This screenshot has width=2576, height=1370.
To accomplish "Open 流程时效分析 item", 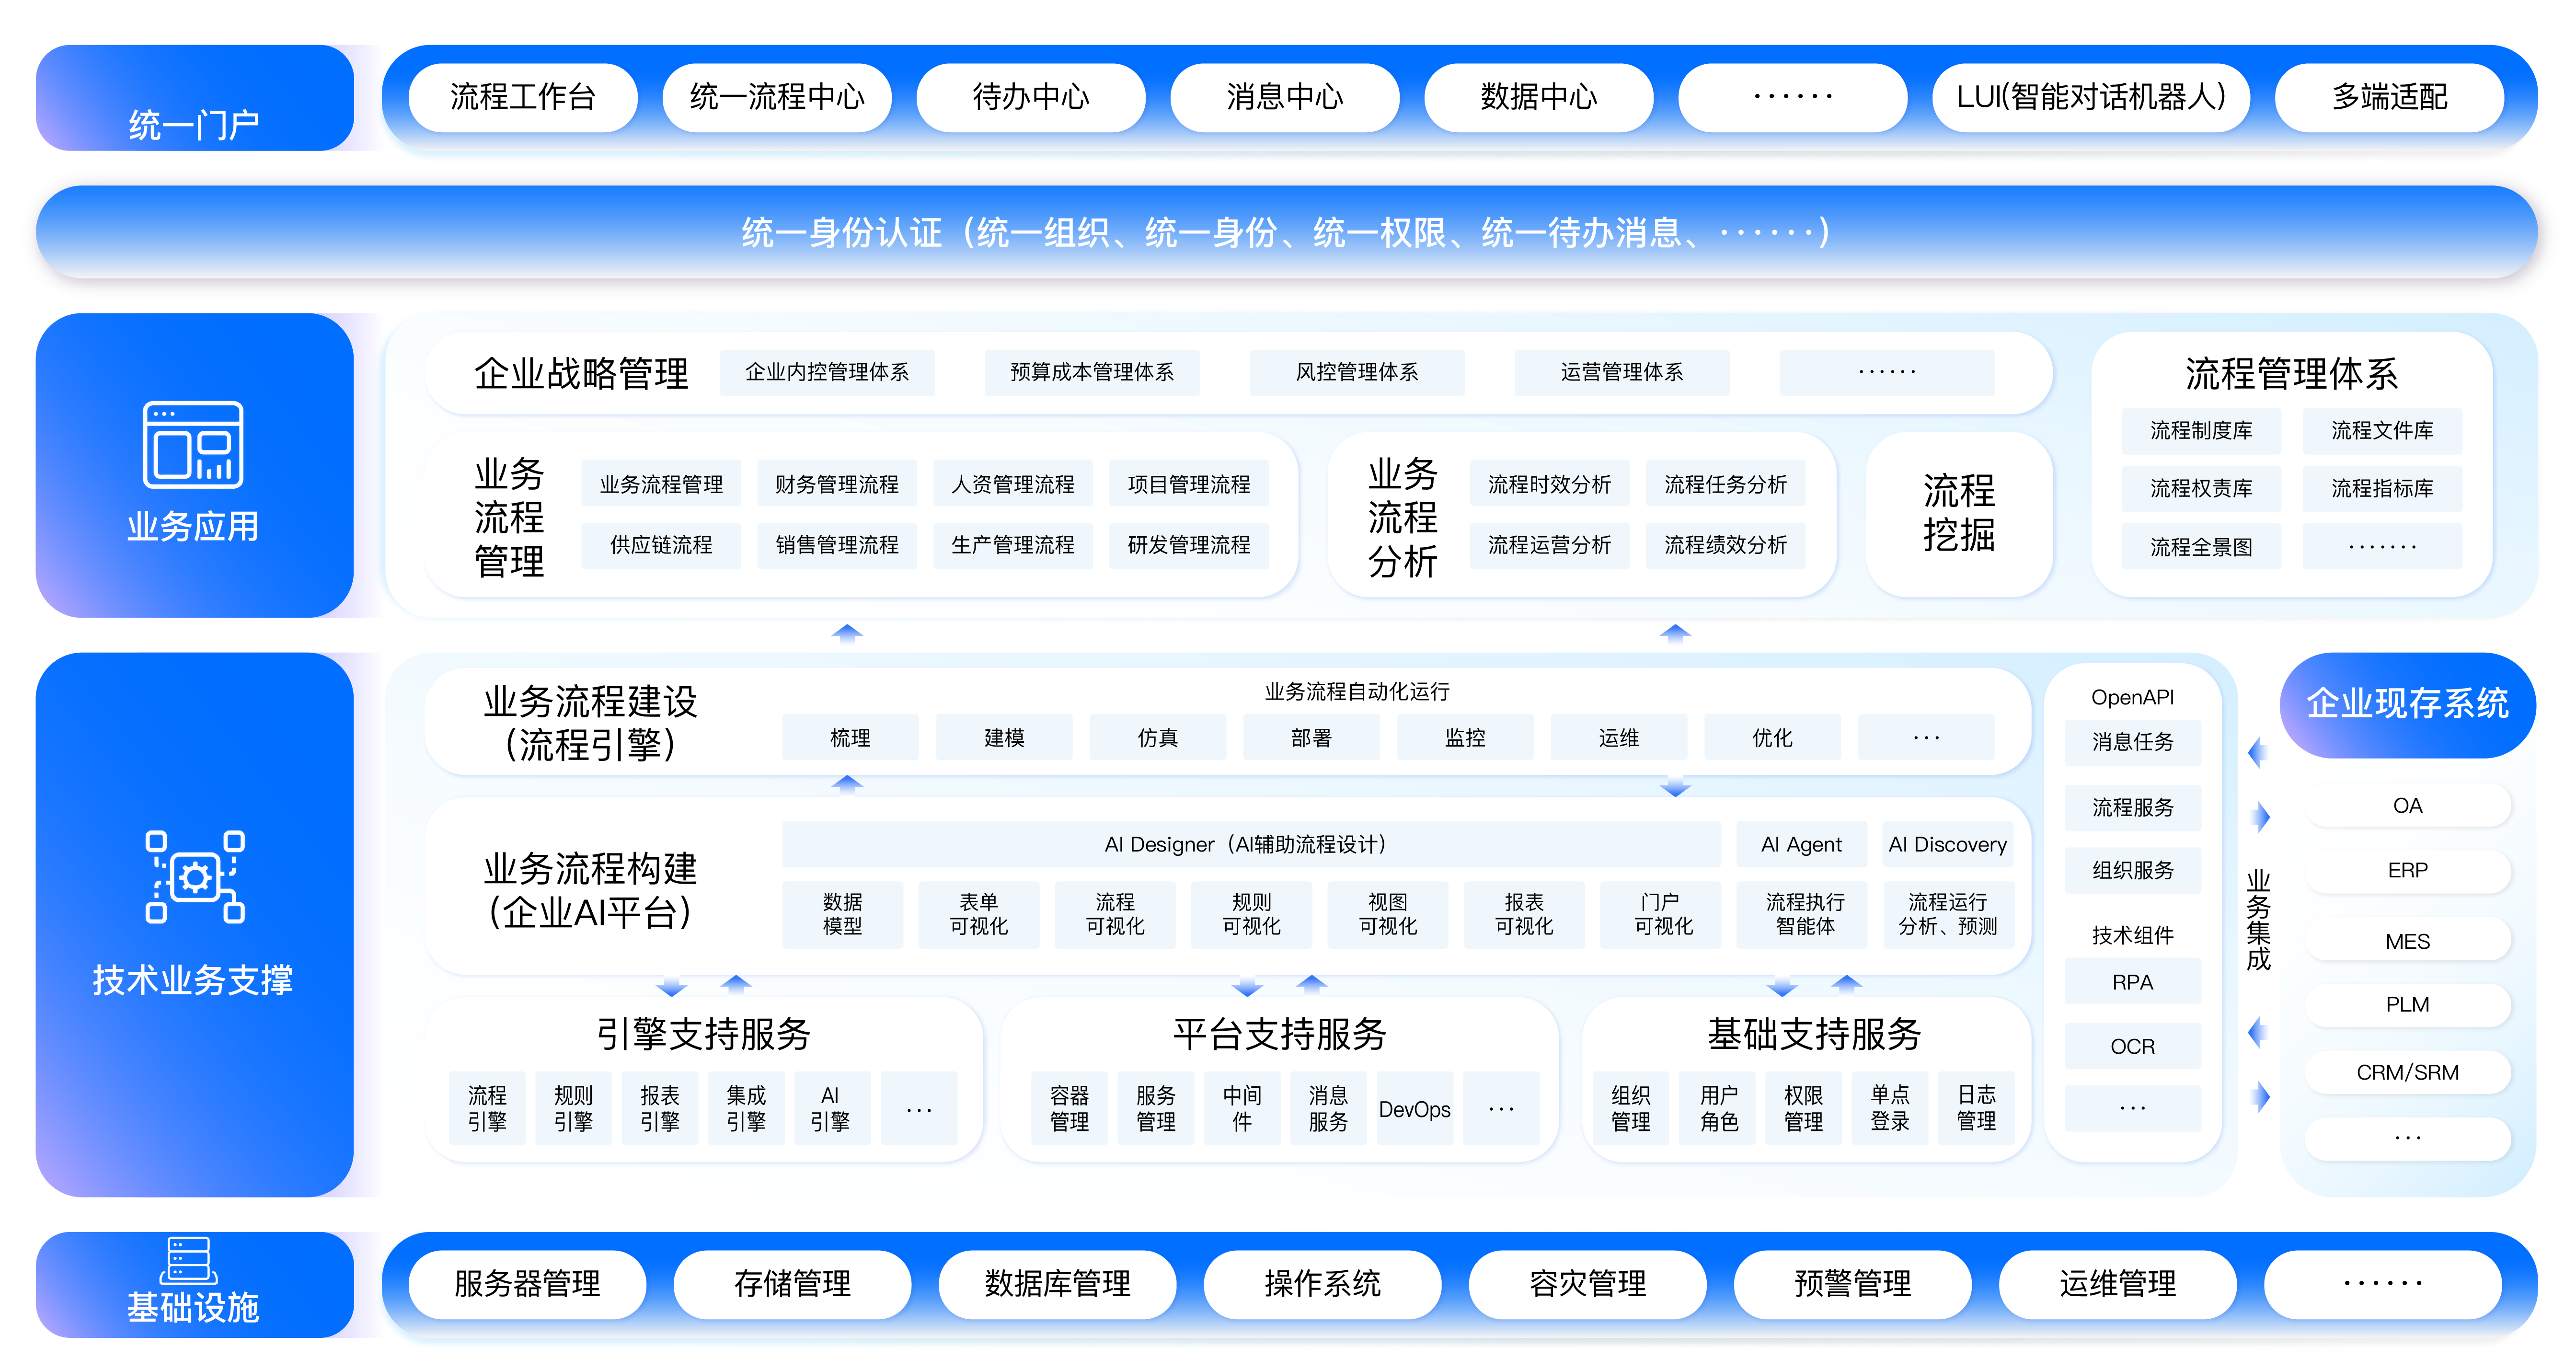I will pos(1550,484).
